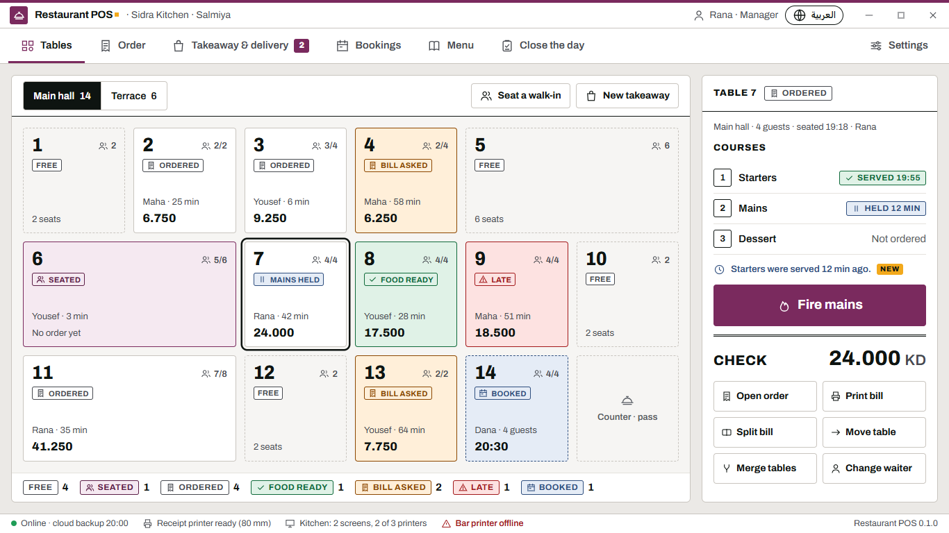
Task: Click the Change waiter button
Action: point(874,468)
